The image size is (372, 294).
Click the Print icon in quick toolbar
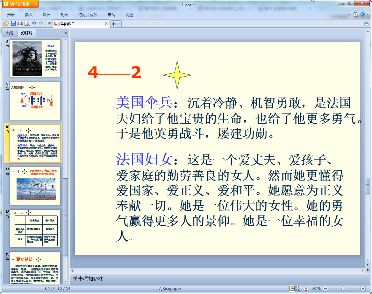tap(20, 24)
